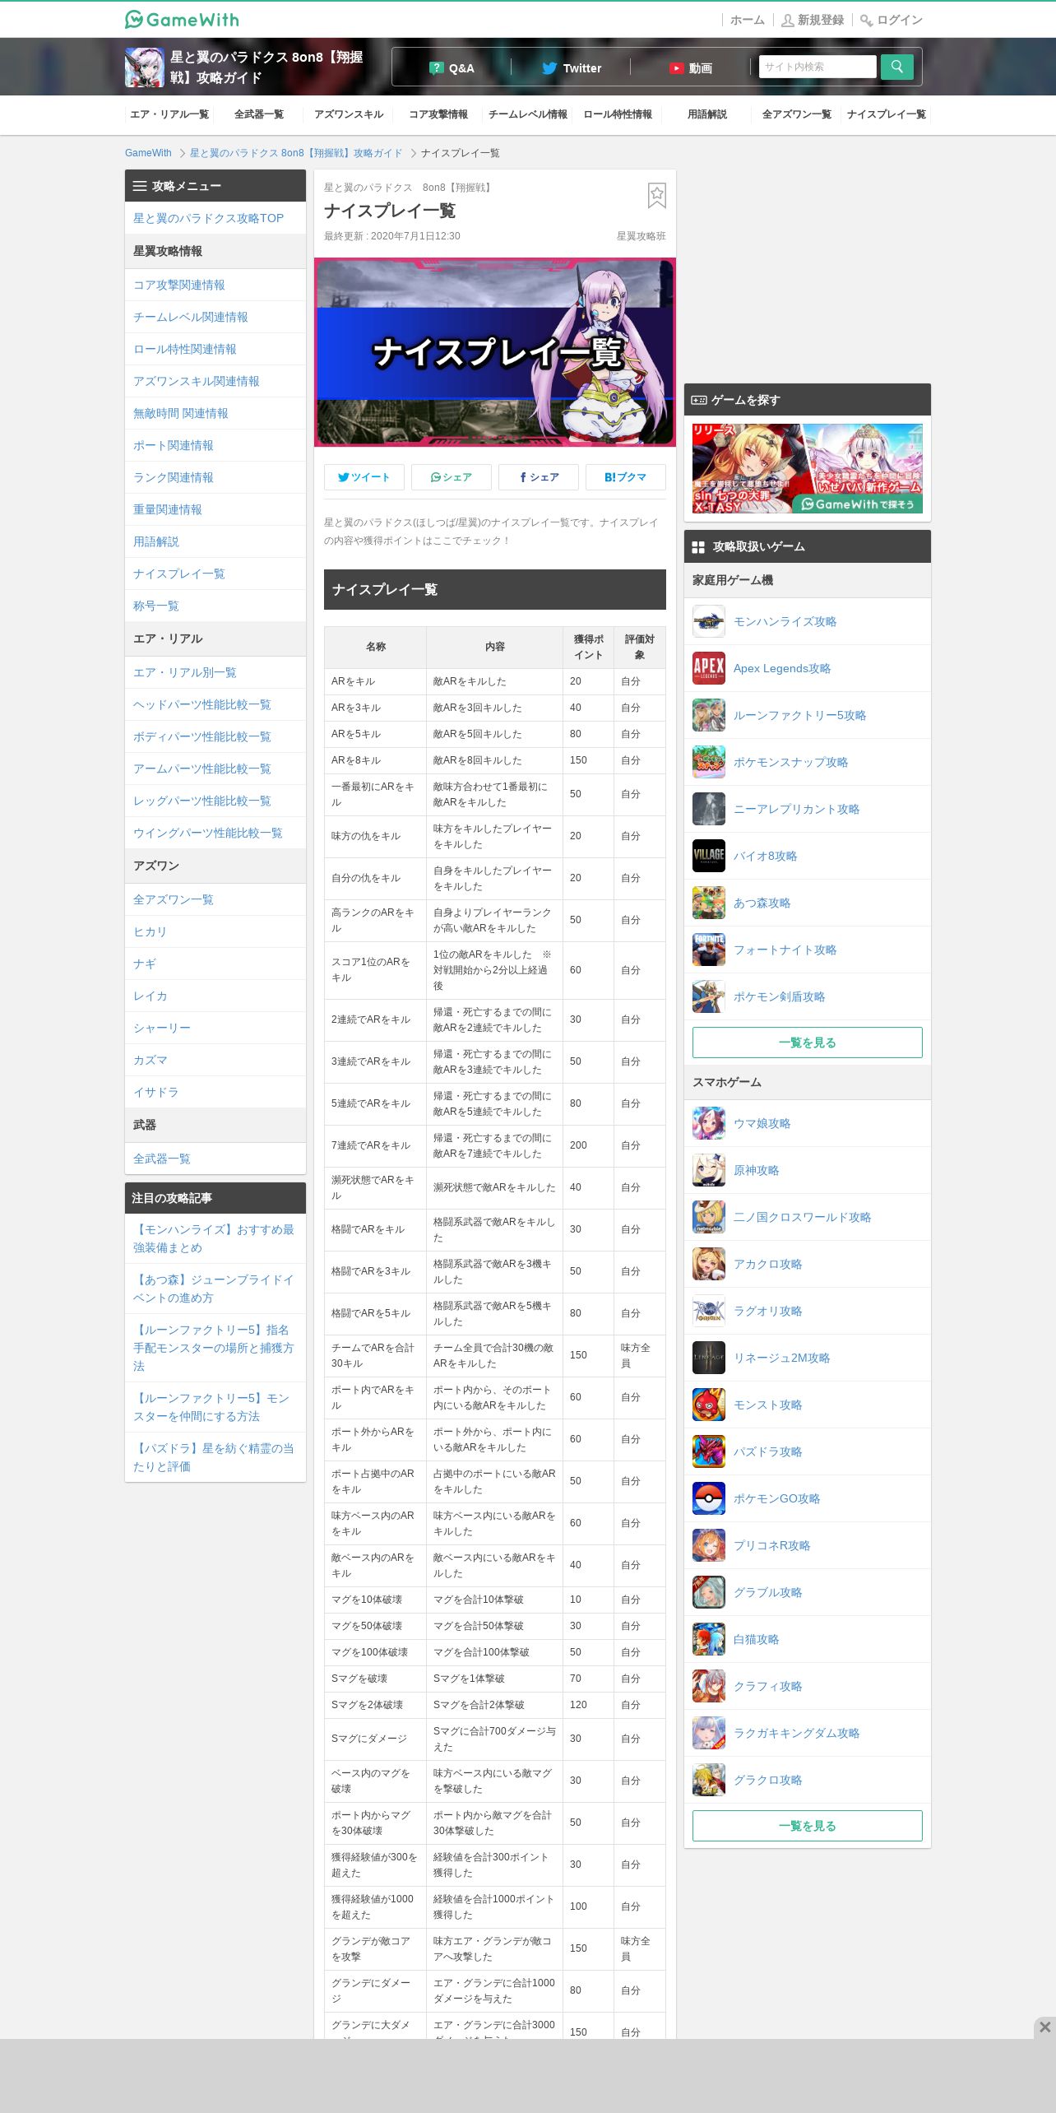Click the Apex Legends game icon
1056x2113 pixels.
(x=708, y=669)
